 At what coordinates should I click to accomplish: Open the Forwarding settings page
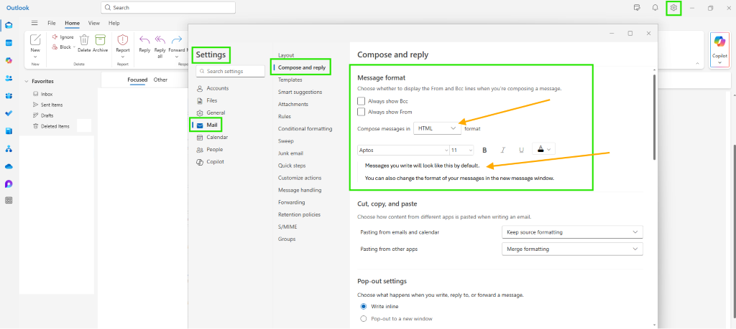coord(292,202)
